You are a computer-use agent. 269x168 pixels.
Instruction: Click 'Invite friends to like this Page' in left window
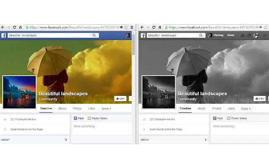pos(26,129)
